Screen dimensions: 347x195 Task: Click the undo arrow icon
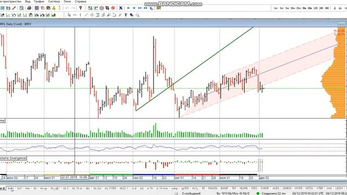(67, 8)
